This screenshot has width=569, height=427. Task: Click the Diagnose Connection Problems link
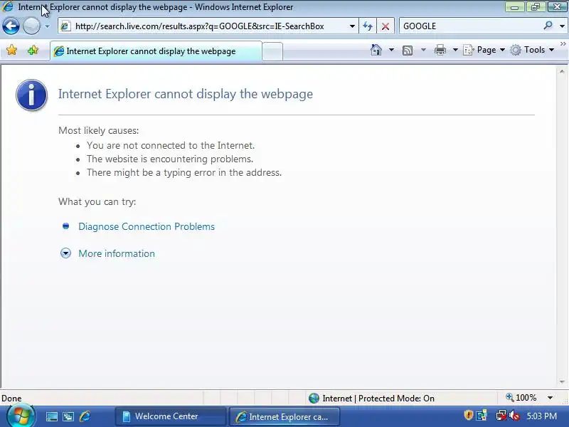coord(147,226)
